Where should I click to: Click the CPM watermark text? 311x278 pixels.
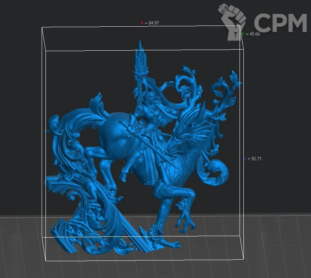[x=280, y=22]
